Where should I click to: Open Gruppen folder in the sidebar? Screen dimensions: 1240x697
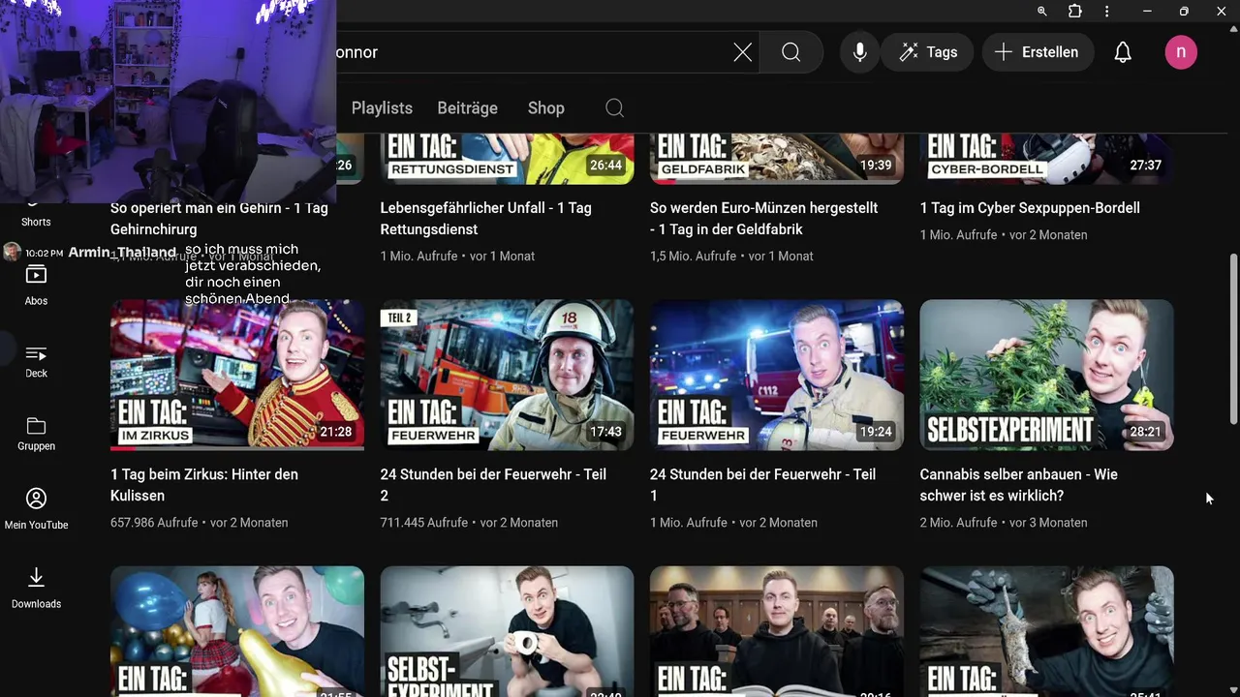pyautogui.click(x=36, y=434)
